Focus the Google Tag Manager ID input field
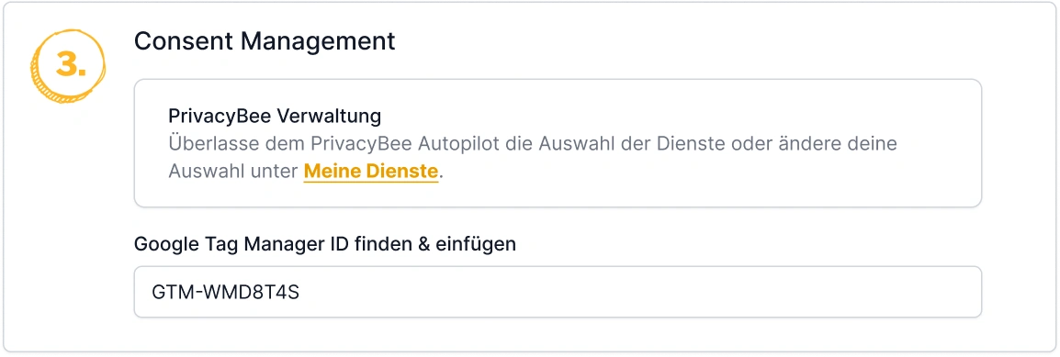 (558, 292)
